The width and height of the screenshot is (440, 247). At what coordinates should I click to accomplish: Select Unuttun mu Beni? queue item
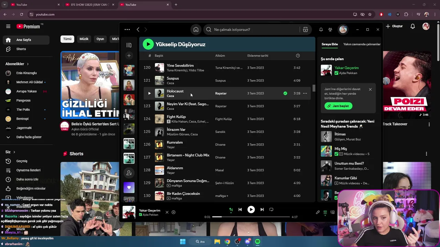348,166
